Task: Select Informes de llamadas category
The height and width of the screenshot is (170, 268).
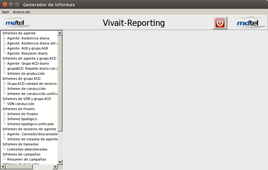Action: click(x=21, y=144)
